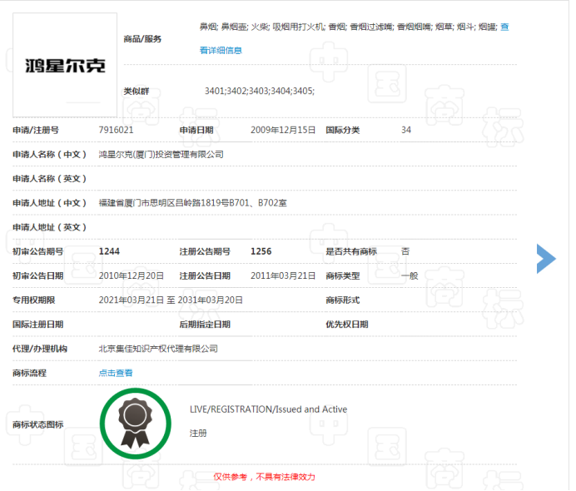576x491 pixels.
Task: Click the green registered ribbon status badge
Action: click(132, 423)
